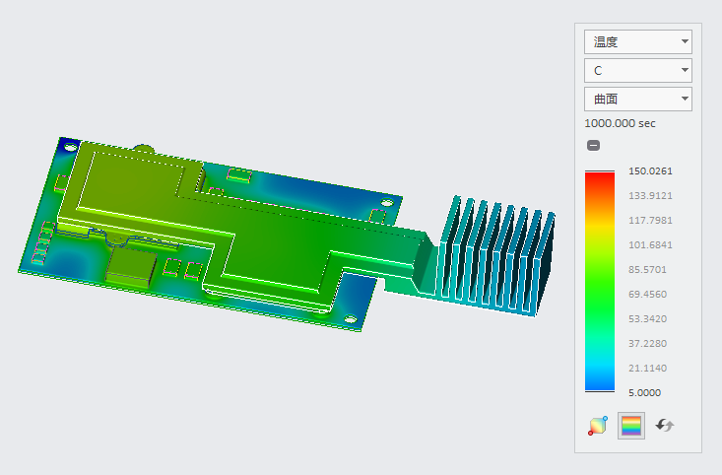Toggle the rainbow color legend icon
Screen dimensions: 722x475
click(x=630, y=426)
